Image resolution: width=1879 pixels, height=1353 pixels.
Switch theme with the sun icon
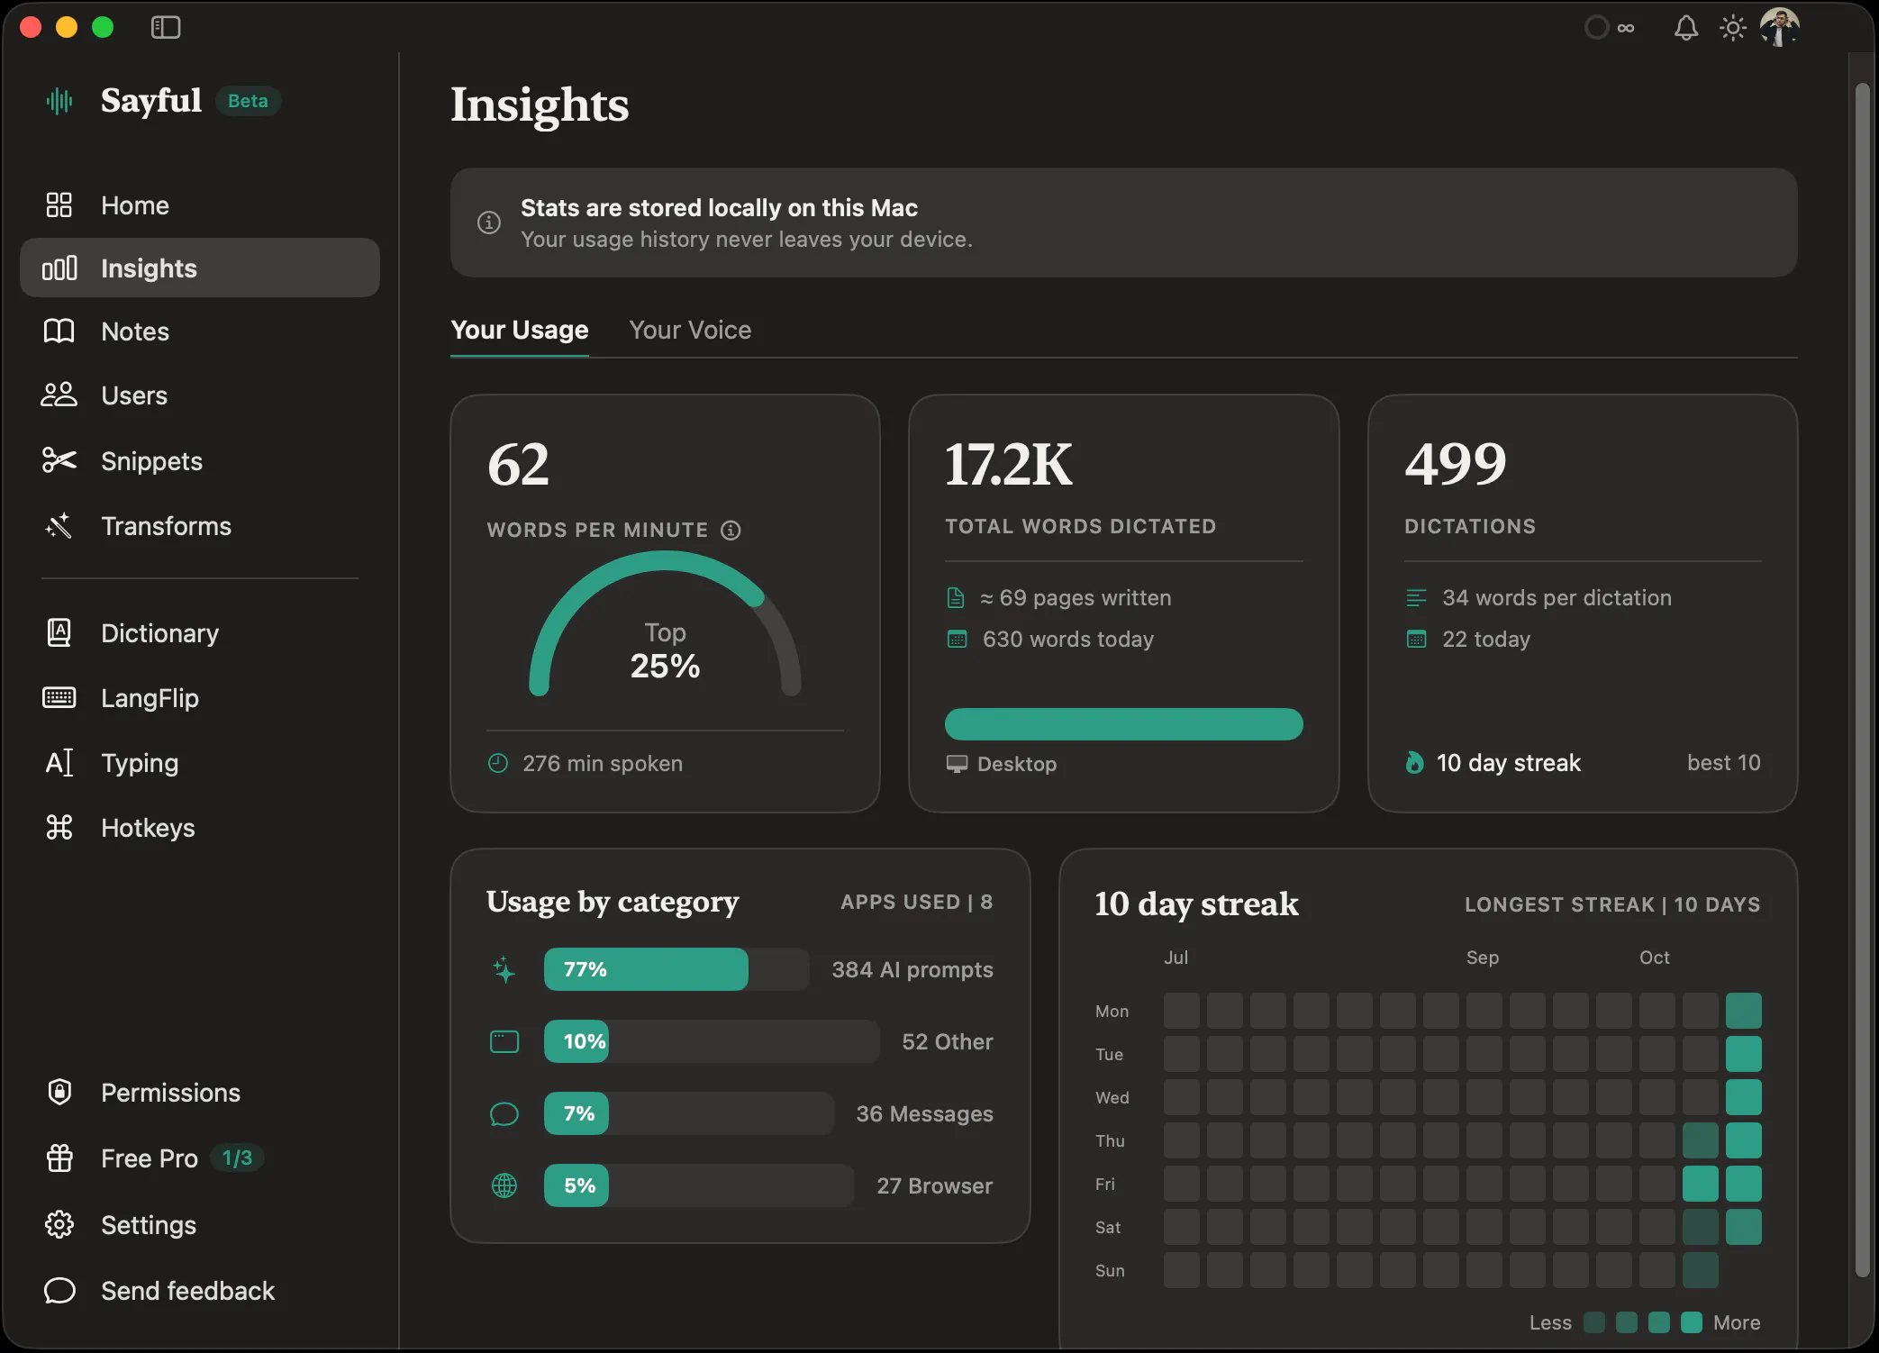pos(1732,28)
